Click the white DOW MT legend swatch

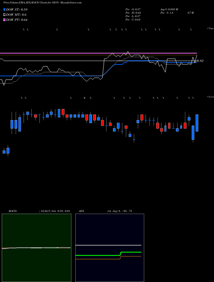[x=4, y=15]
